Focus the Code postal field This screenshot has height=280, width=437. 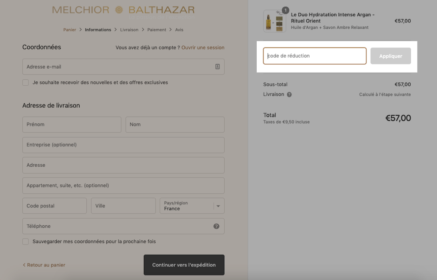click(x=55, y=206)
